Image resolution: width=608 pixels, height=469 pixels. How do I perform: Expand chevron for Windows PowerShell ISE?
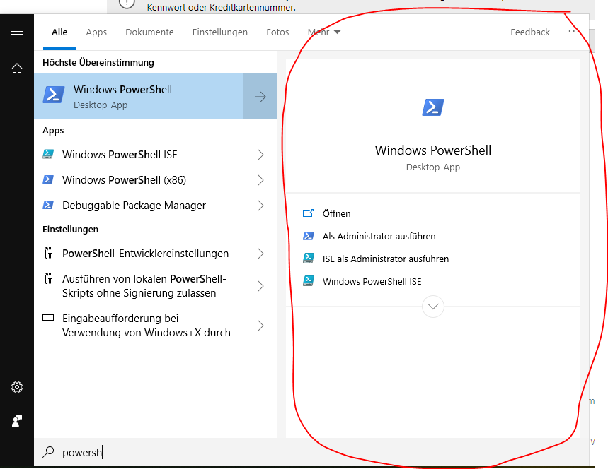(260, 155)
